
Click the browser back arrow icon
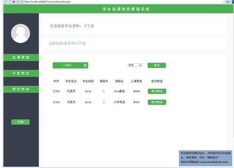click(x=6, y=2)
